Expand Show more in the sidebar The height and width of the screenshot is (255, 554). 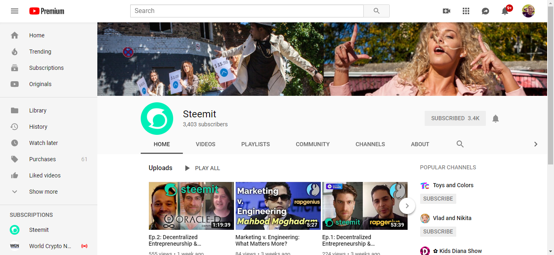(x=49, y=192)
